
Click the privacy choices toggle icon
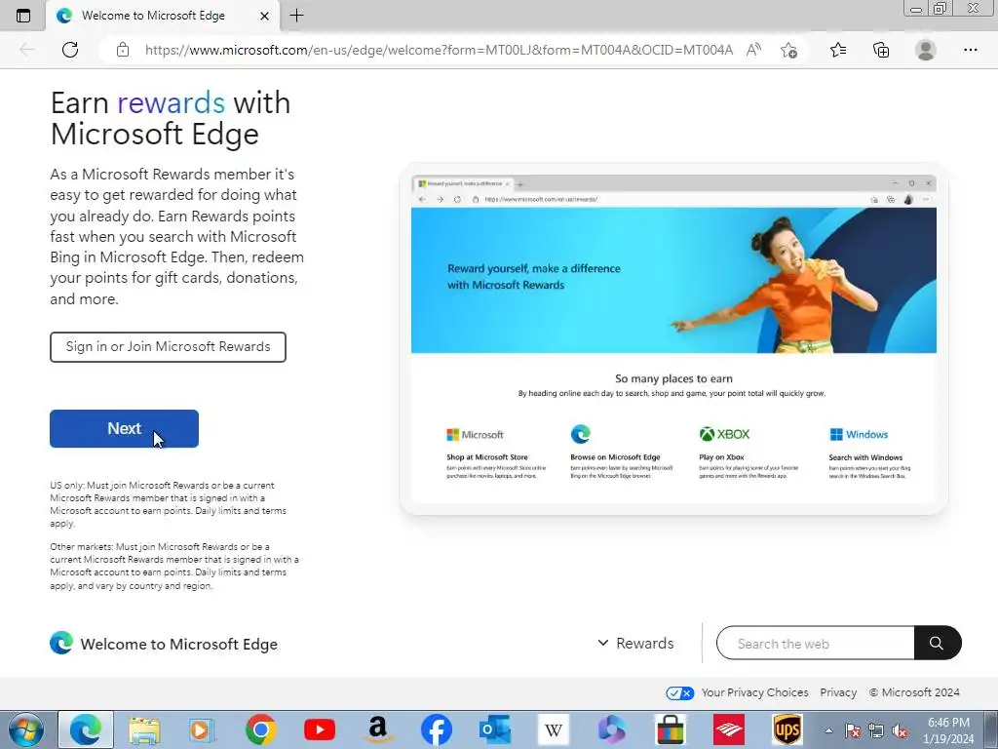click(679, 693)
